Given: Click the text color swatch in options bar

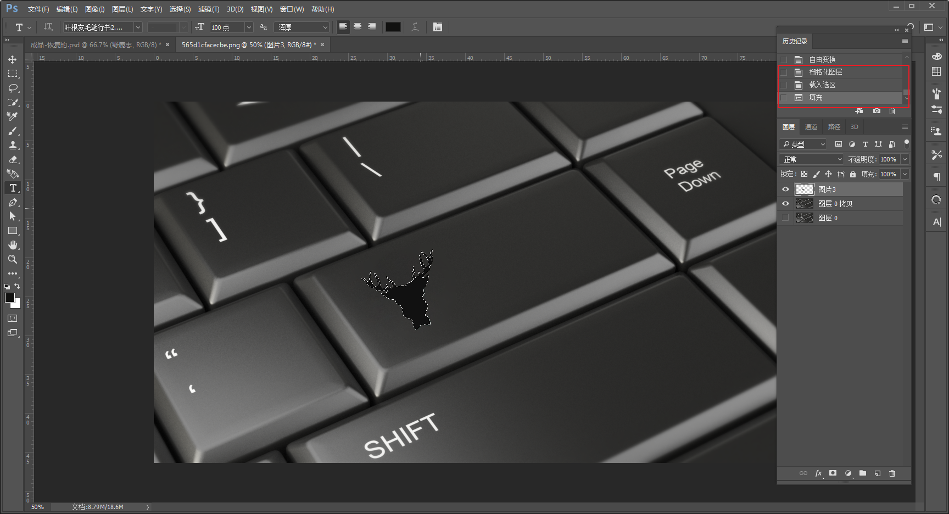Looking at the screenshot, I should (x=393, y=27).
